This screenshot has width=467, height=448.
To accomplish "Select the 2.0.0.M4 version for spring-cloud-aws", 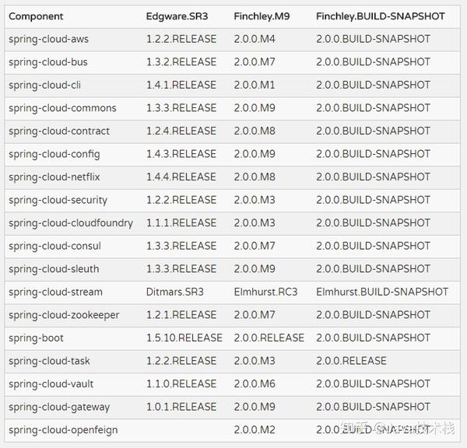I will [x=255, y=39].
